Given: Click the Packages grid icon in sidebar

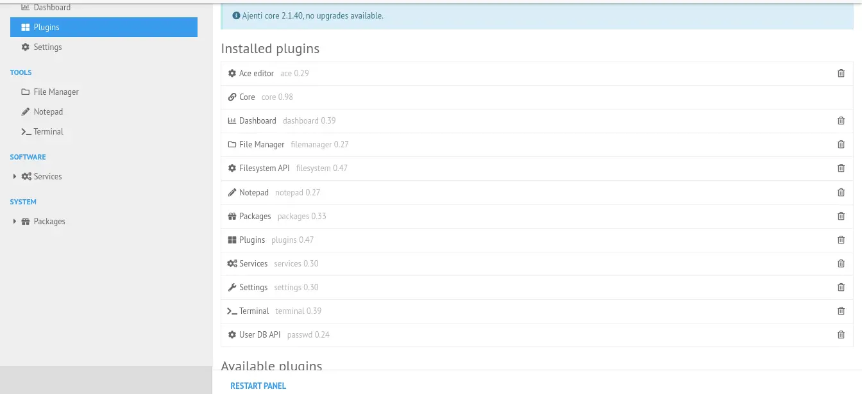Looking at the screenshot, I should click(x=26, y=221).
